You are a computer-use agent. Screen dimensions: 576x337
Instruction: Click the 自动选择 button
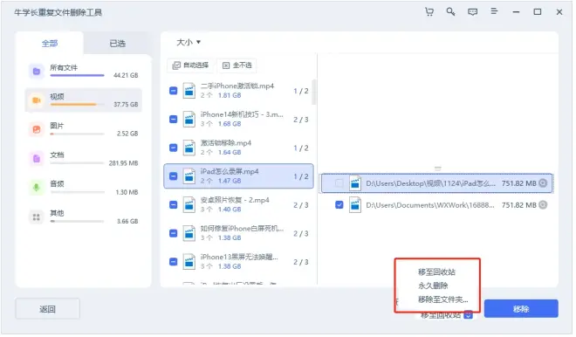click(191, 65)
